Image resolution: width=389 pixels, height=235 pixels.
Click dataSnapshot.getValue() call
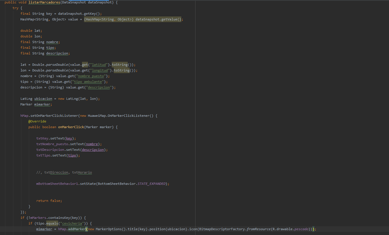coord(158,19)
